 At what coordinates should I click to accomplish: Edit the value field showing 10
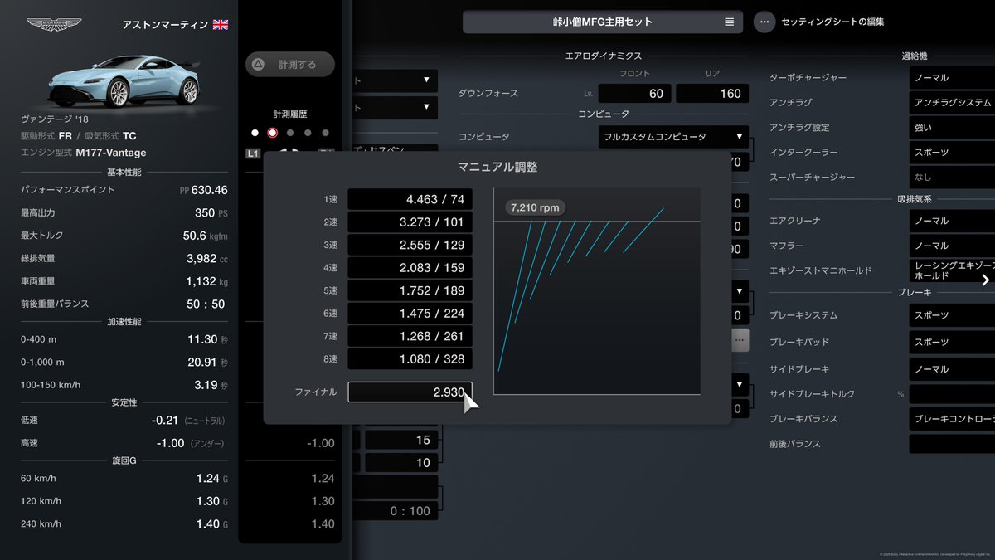[x=401, y=463]
